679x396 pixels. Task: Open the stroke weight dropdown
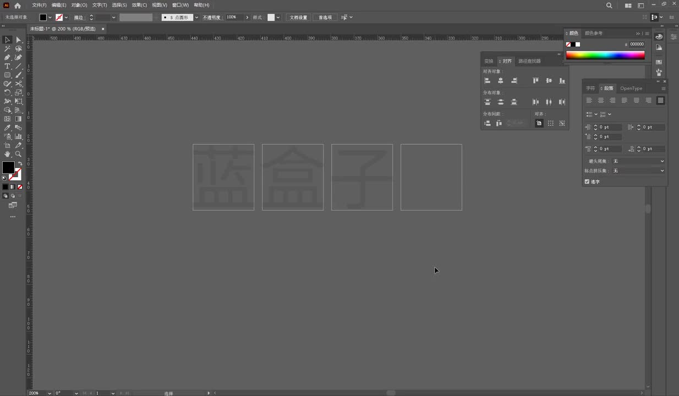(113, 18)
